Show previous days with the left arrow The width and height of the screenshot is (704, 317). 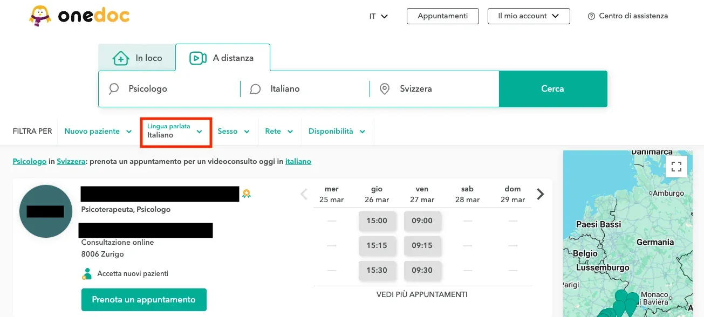point(304,194)
